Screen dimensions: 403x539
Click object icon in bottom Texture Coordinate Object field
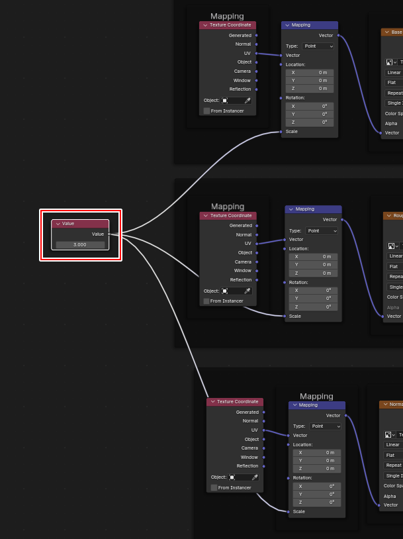[x=232, y=477]
